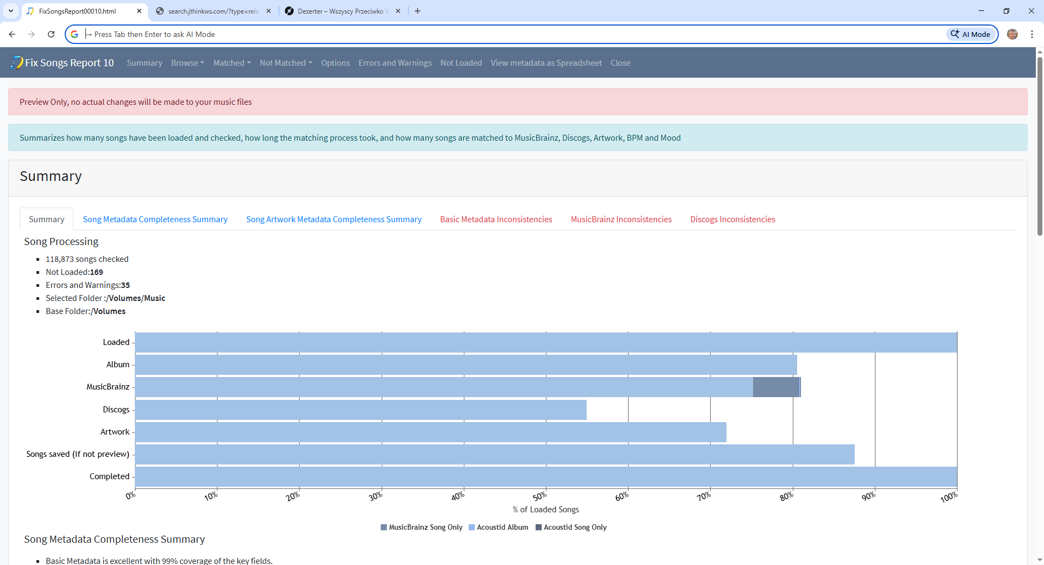Image resolution: width=1044 pixels, height=565 pixels.
Task: Expand the Matched dropdown menu
Action: click(232, 63)
